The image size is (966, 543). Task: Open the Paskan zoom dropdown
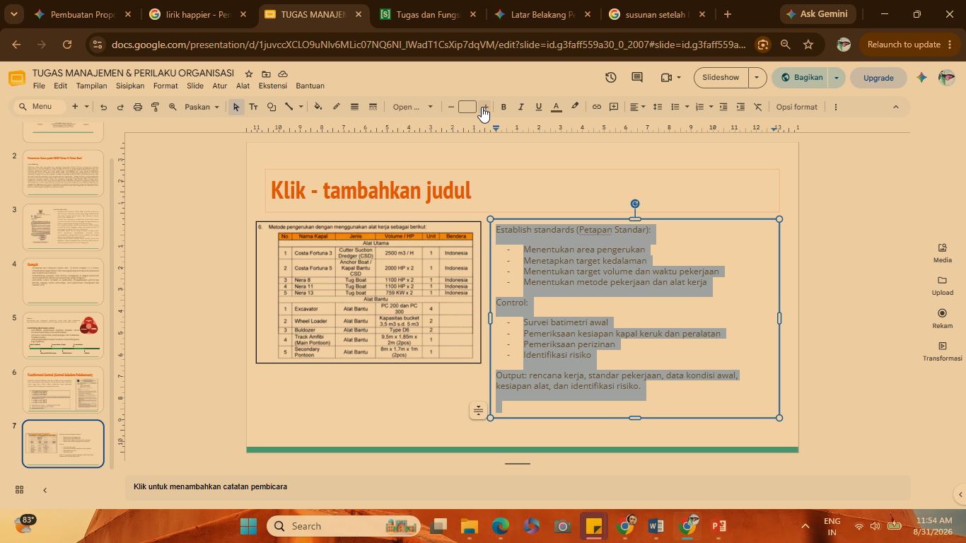click(202, 107)
